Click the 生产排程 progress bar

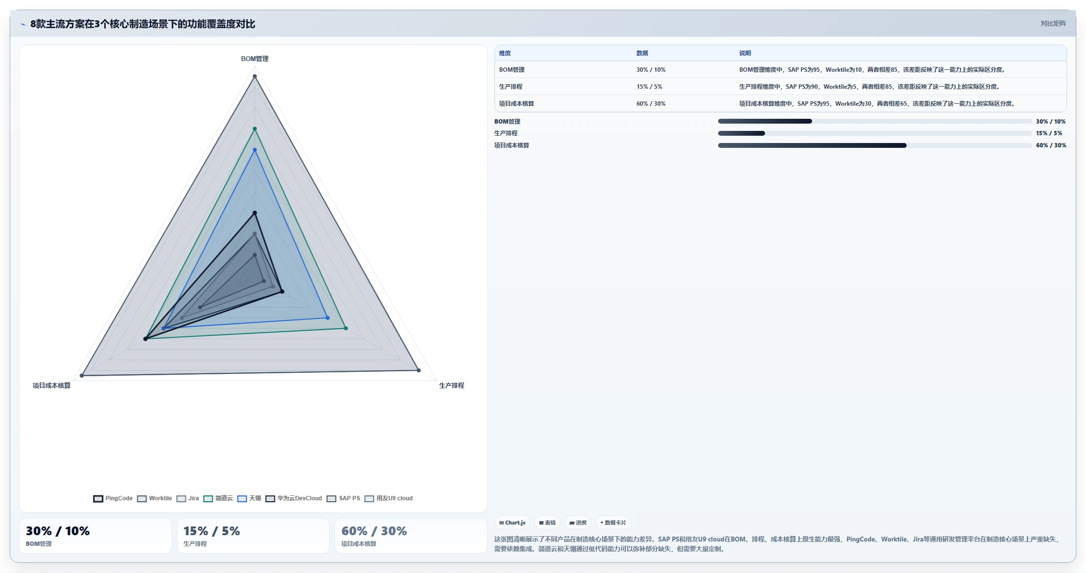pos(875,133)
